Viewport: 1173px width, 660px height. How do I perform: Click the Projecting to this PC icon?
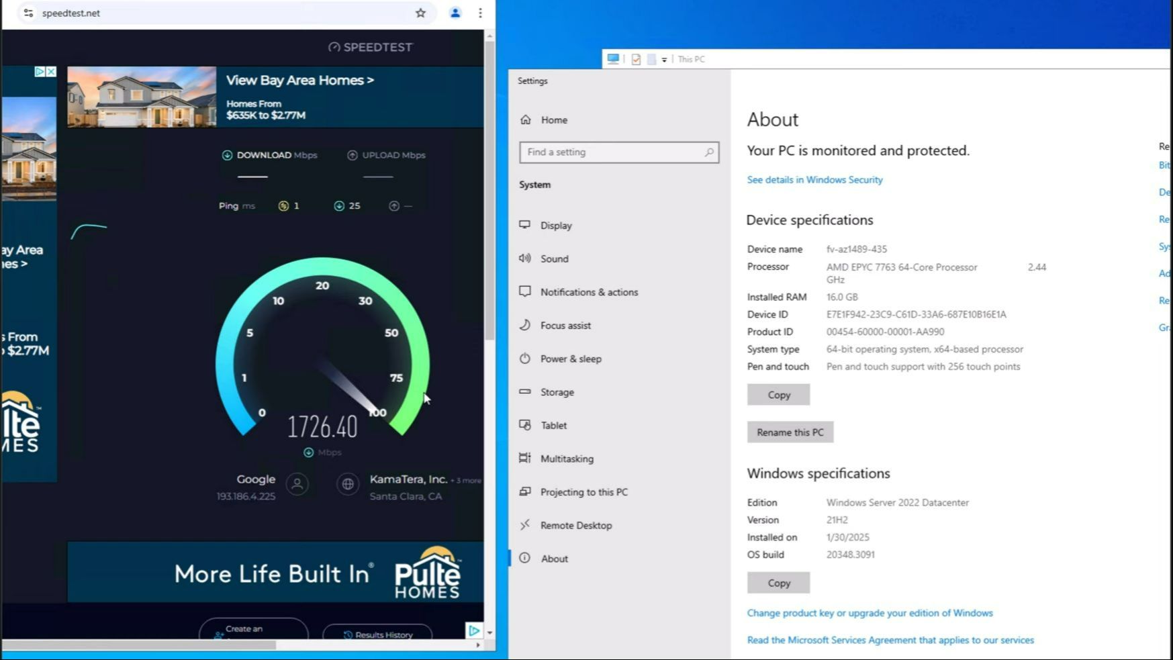pos(525,491)
